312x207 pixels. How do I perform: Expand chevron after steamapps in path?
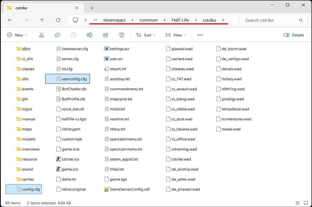132,20
